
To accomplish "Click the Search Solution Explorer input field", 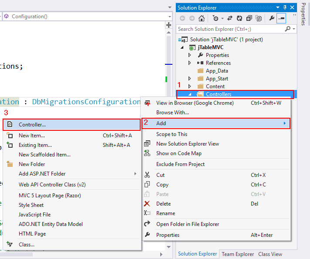I will pyautogui.click(x=230, y=29).
